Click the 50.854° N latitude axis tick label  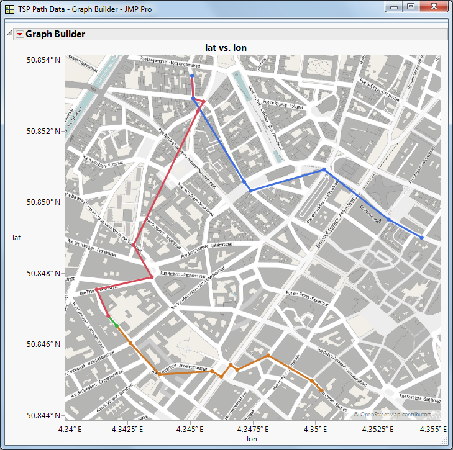(43, 60)
